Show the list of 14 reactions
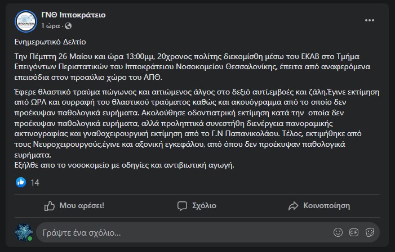The image size is (395, 252). [x=35, y=183]
